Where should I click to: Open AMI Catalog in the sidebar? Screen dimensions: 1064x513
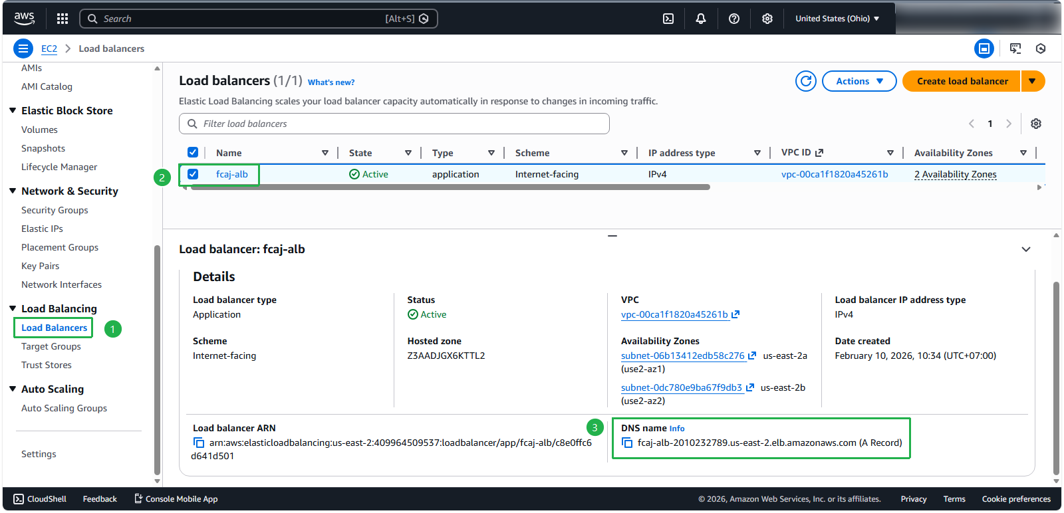tap(47, 86)
